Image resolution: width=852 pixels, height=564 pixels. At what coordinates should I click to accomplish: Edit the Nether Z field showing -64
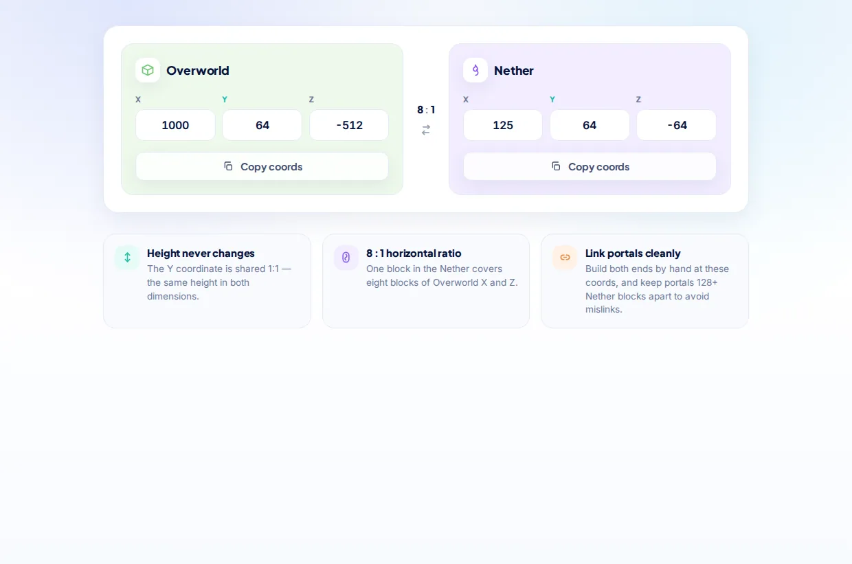(676, 125)
